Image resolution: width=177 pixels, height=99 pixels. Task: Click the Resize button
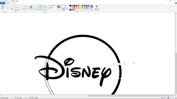[x=17, y=8]
